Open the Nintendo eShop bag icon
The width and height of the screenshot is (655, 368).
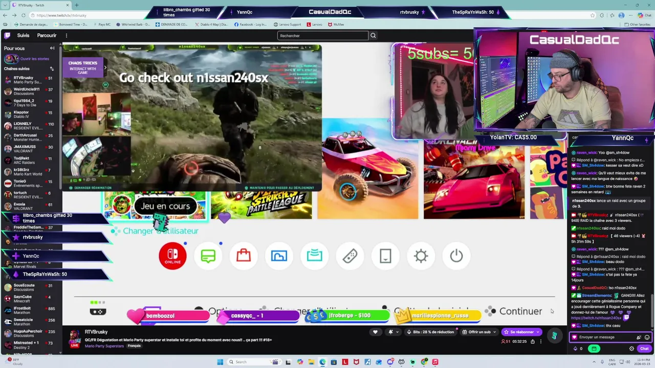coord(244,256)
